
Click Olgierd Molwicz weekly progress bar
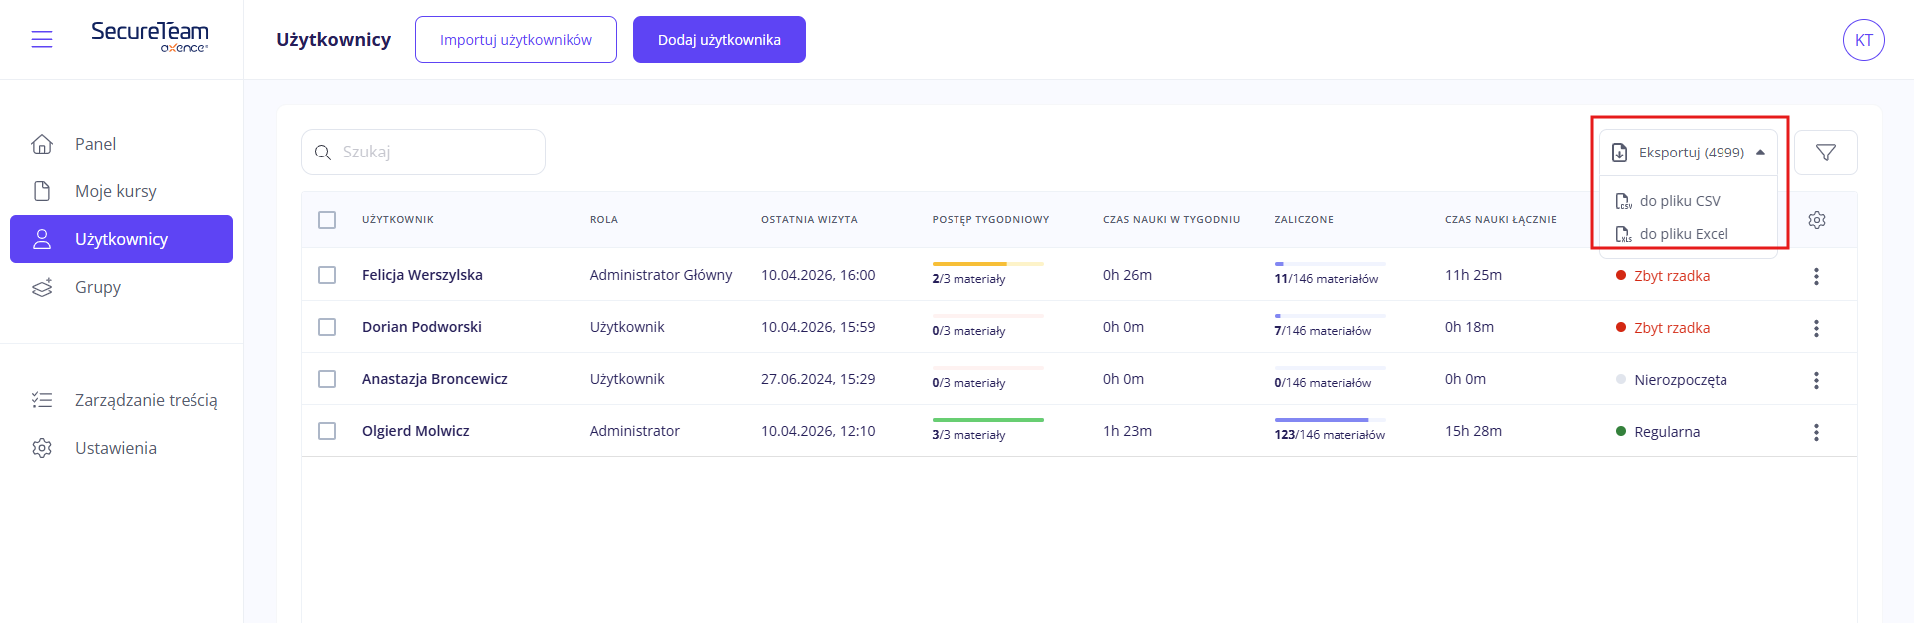click(x=987, y=420)
